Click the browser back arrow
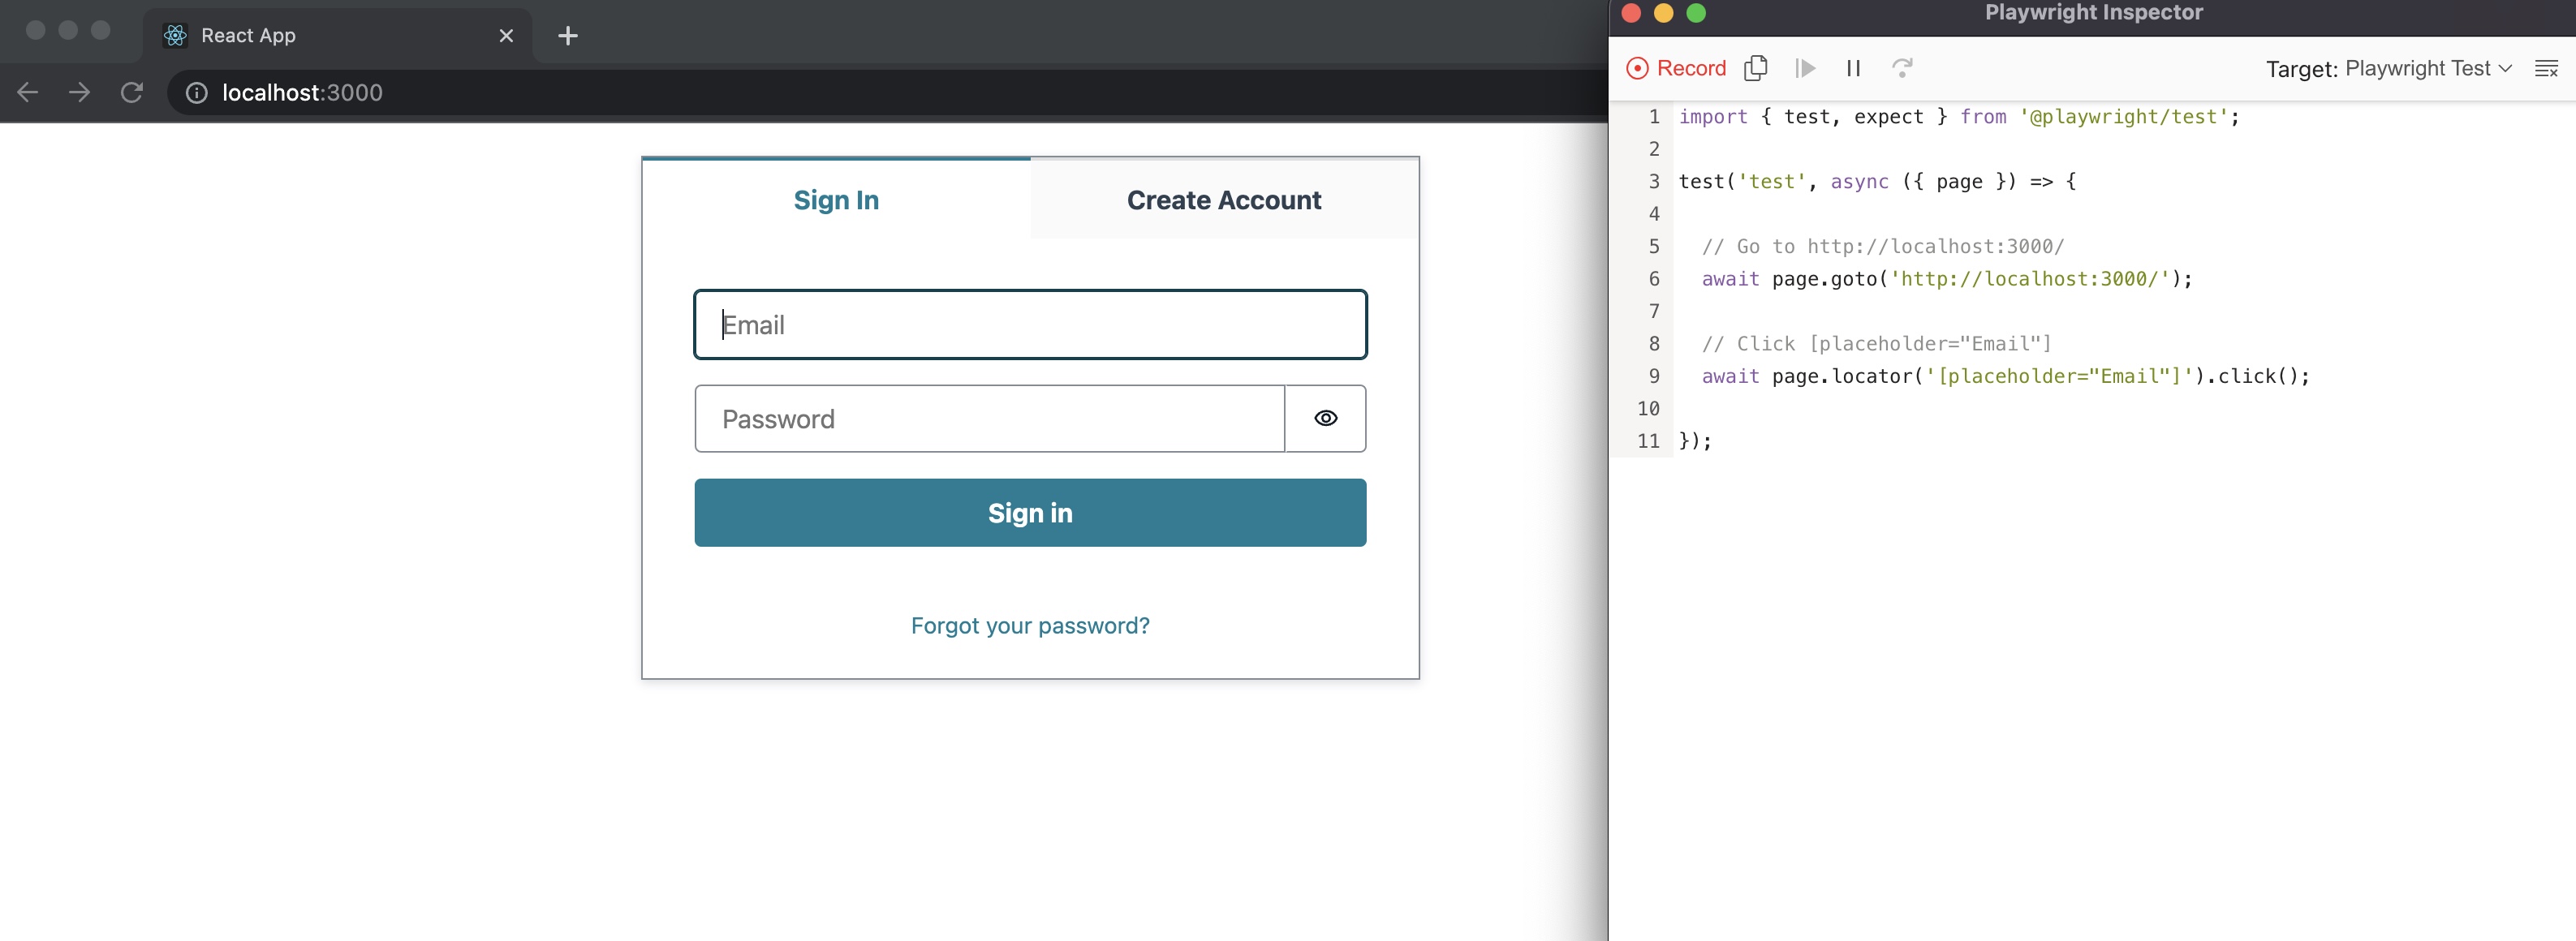 pyautogui.click(x=27, y=92)
